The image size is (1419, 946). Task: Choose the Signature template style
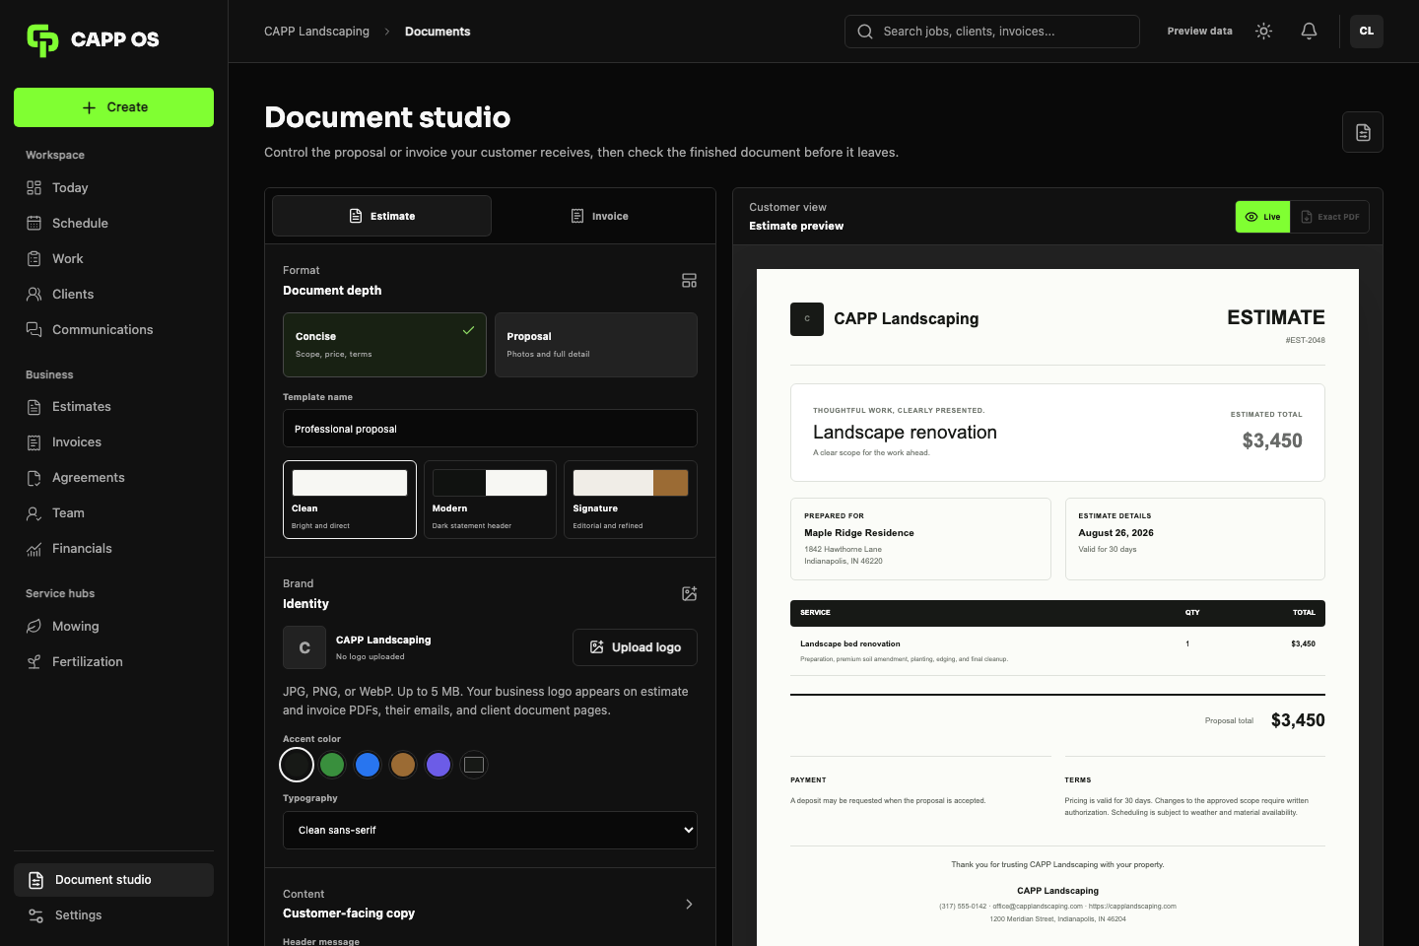point(631,500)
